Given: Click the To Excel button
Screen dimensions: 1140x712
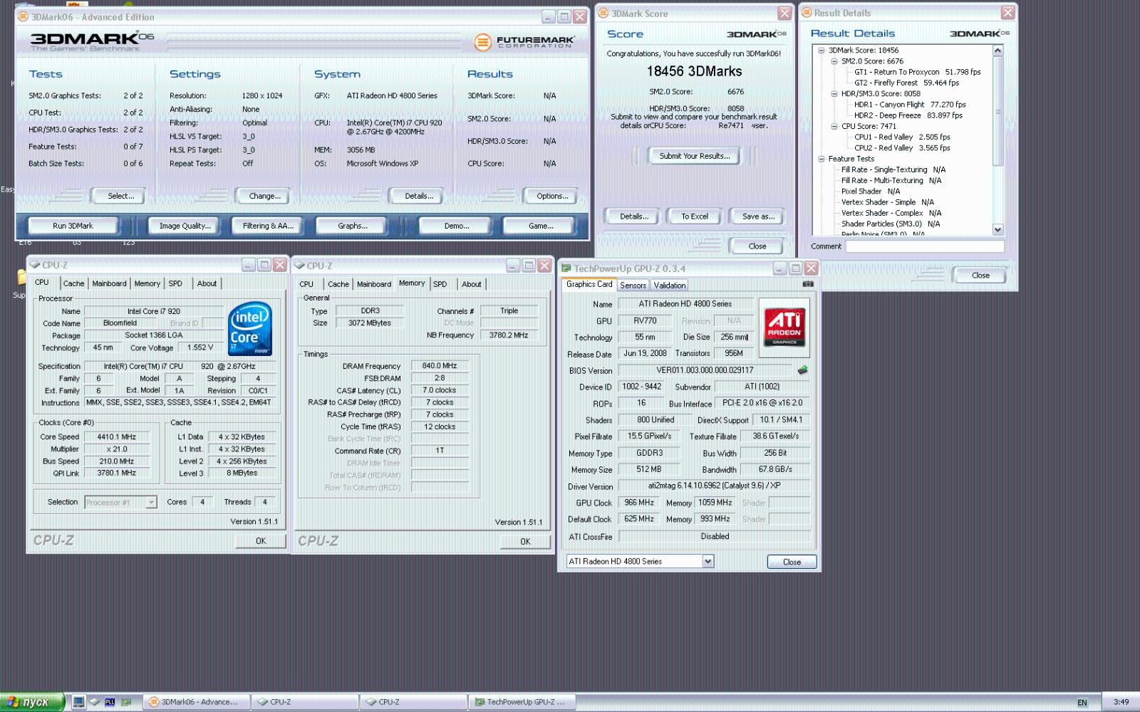Looking at the screenshot, I should pos(695,216).
